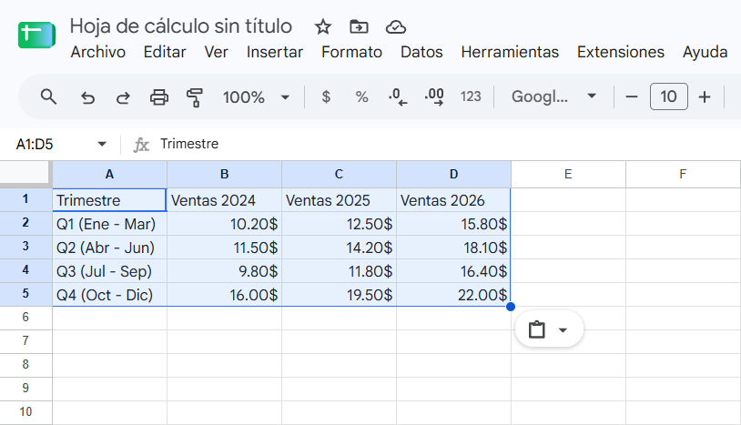Image resolution: width=741 pixels, height=425 pixels.
Task: Select column A header
Action: click(109, 174)
